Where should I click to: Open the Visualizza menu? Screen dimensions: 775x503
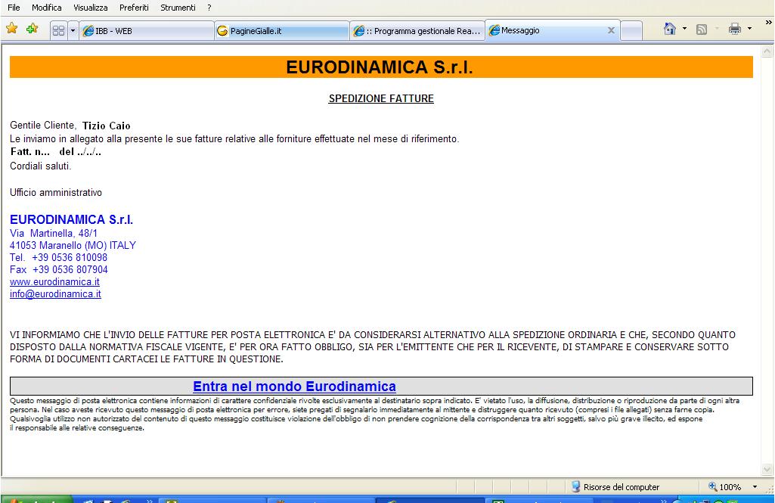pyautogui.click(x=91, y=8)
